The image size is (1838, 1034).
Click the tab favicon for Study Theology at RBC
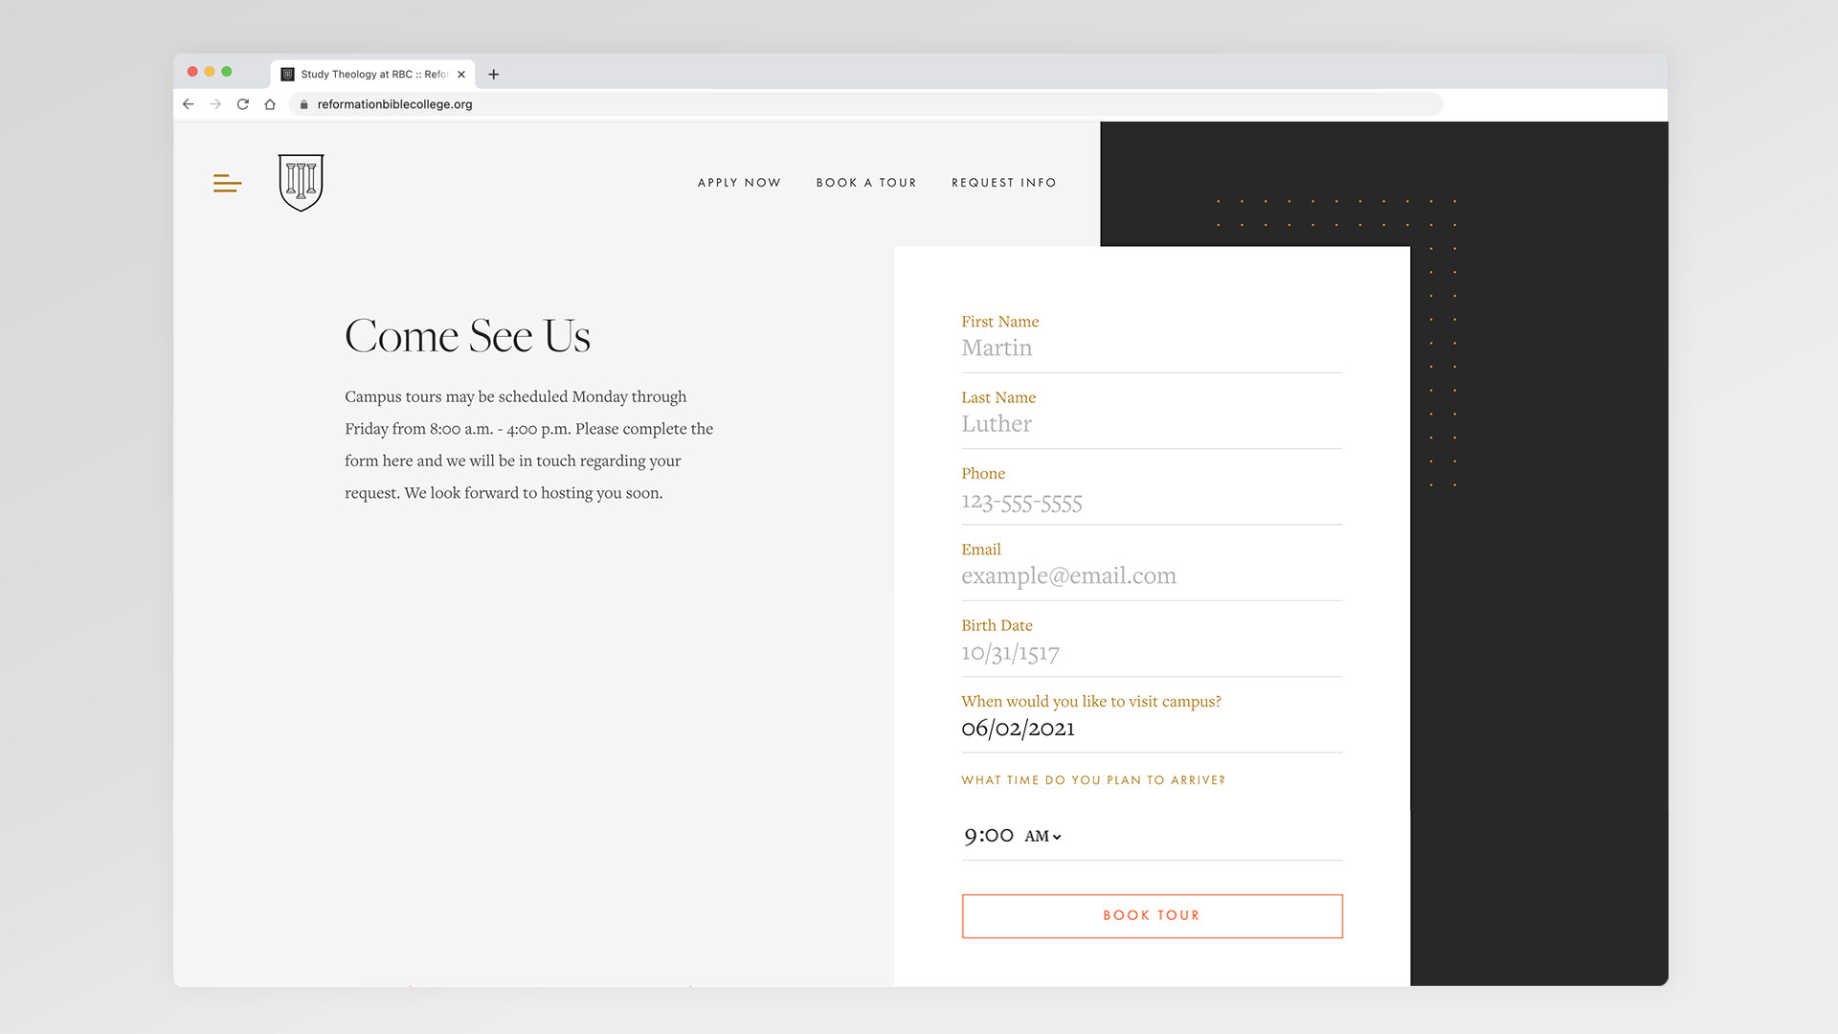(287, 74)
